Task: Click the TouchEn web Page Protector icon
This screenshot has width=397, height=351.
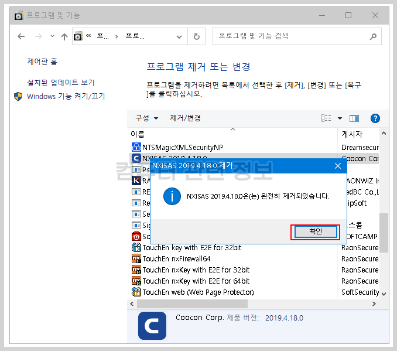Action: tap(136, 292)
